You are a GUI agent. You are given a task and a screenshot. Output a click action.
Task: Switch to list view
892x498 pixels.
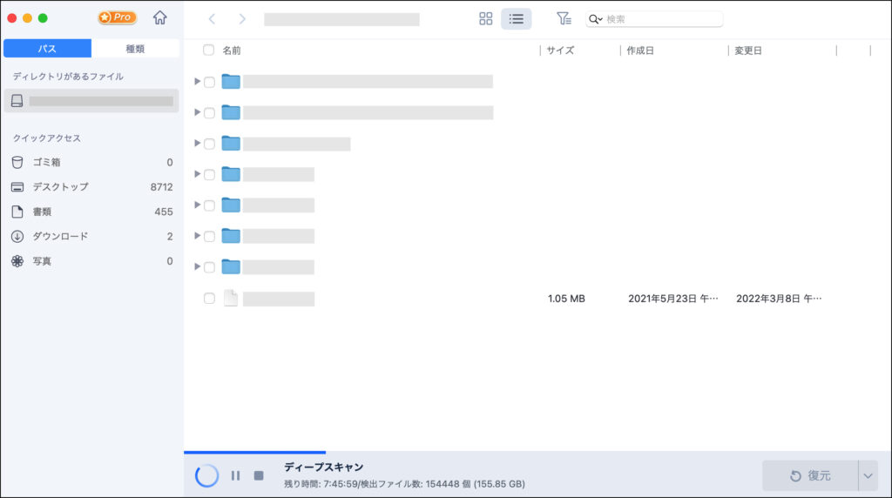[x=516, y=19]
